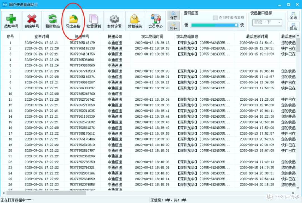Click the vertical scrollbar up arrow
This screenshot has height=203, width=302.
(298, 36)
